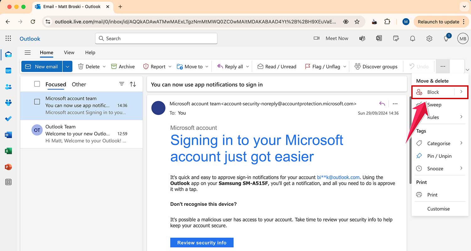Viewport: 471px width, 251px height.
Task: Select Block from the context menu
Action: [433, 92]
